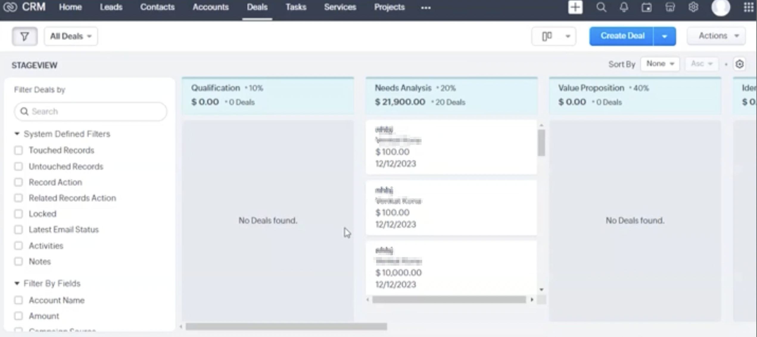Switch to the Contacts tab
757x337 pixels.
[x=157, y=7]
